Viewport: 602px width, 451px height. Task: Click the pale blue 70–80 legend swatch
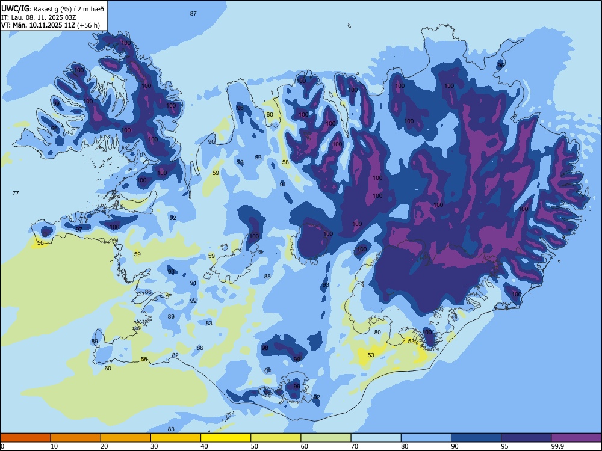376,438
